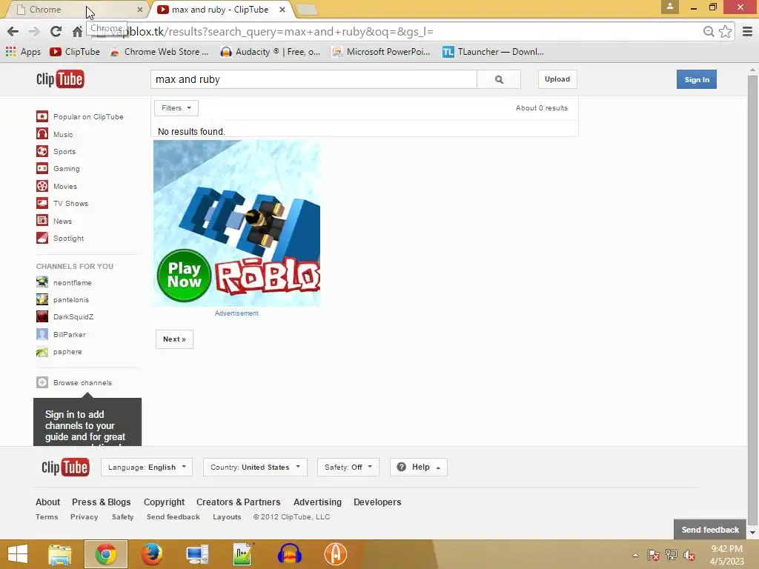
Task: Open Apps grid in bookmarks bar
Action: click(x=23, y=52)
